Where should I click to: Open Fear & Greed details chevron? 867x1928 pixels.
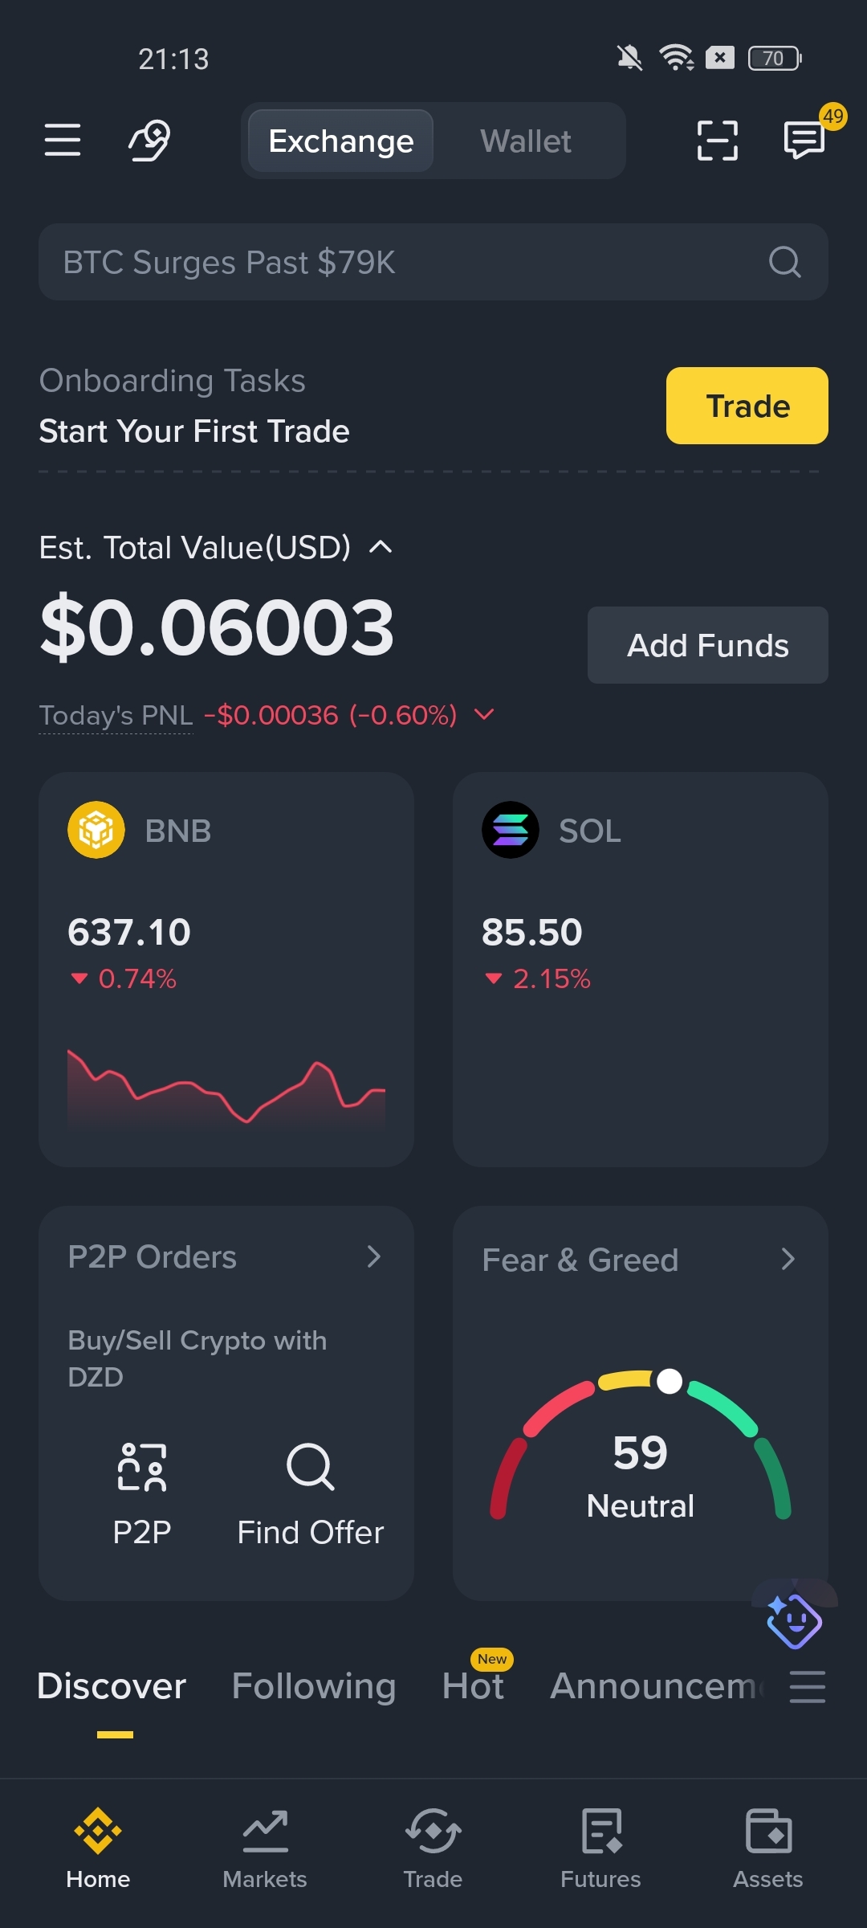tap(788, 1259)
